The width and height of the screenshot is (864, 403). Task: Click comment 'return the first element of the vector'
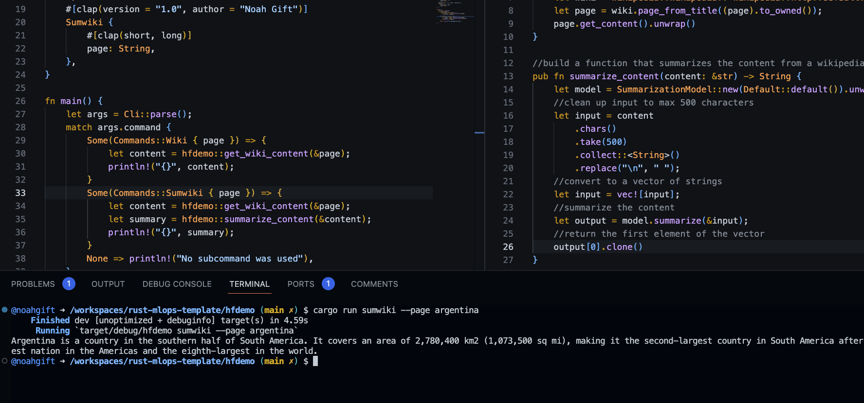coord(659,233)
